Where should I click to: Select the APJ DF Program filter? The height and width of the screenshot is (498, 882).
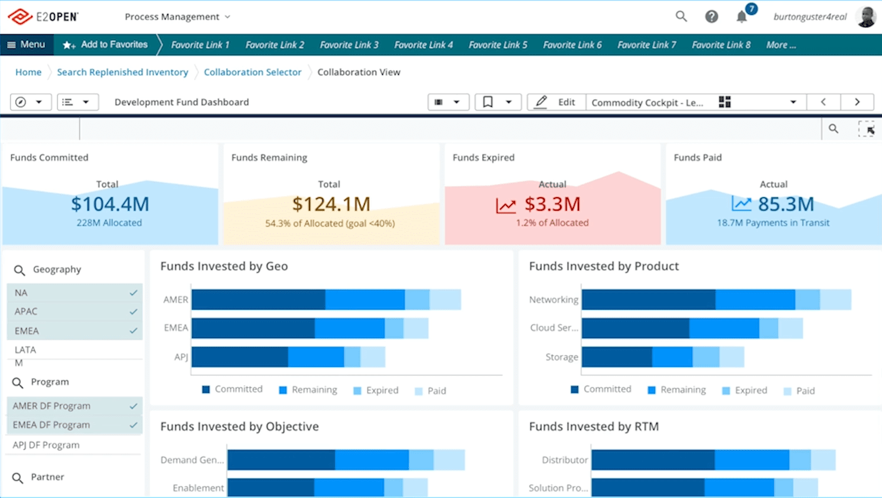pyautogui.click(x=46, y=445)
